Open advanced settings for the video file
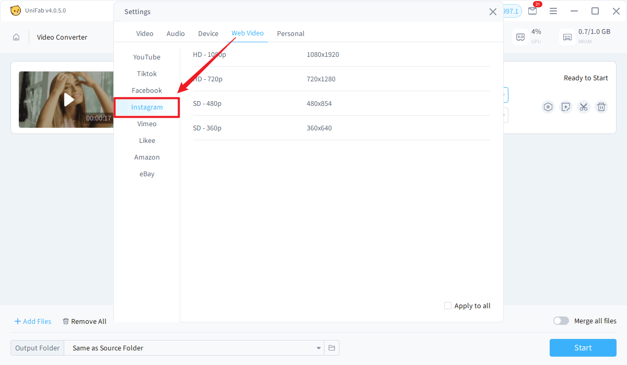Image resolution: width=627 pixels, height=365 pixels. [x=548, y=106]
